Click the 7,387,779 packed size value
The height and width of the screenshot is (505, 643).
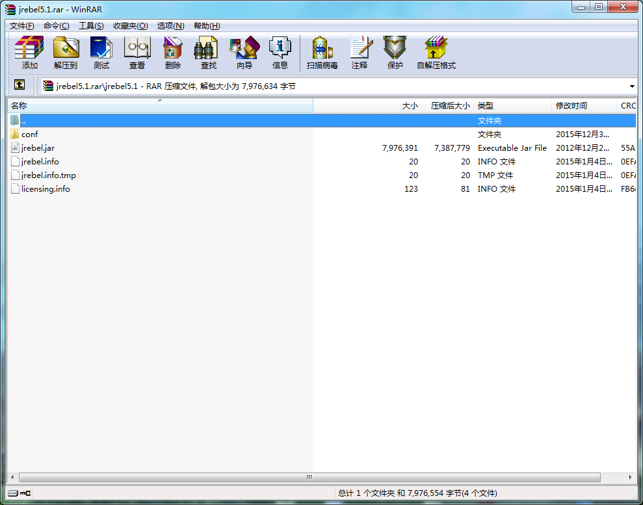pos(452,148)
